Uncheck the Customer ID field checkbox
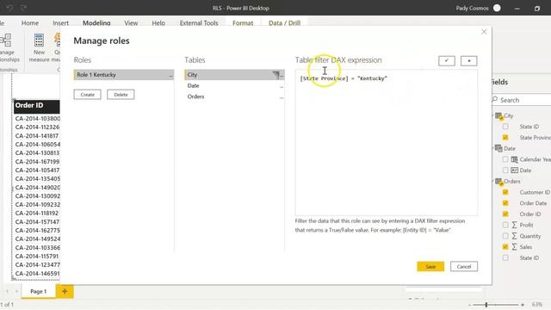This screenshot has height=310, width=551. pos(505,192)
